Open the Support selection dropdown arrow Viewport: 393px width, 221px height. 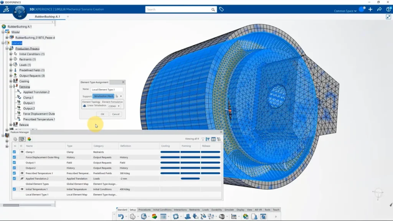[121, 96]
